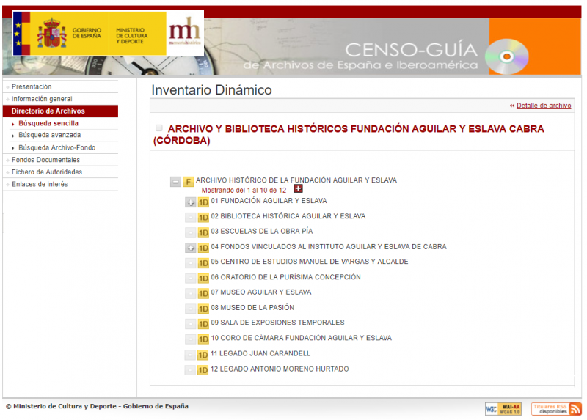The image size is (587, 420).
Task: Click the 1D icon beside 11 Legado Juan Carandell
Action: point(203,354)
